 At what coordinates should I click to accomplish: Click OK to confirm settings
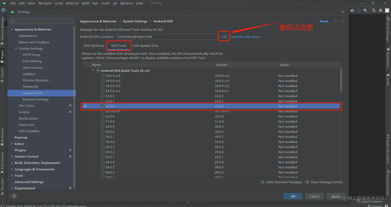(x=293, y=196)
